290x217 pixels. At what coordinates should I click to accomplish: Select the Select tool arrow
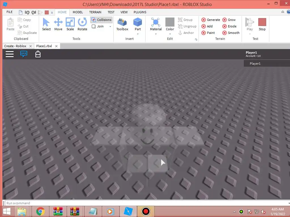coord(46,24)
